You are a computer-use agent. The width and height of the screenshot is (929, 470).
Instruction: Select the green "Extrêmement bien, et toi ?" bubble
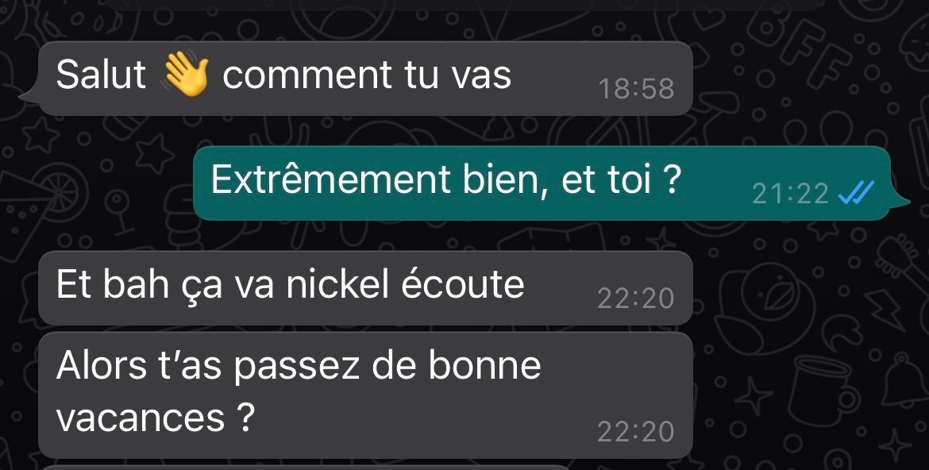[551, 183]
